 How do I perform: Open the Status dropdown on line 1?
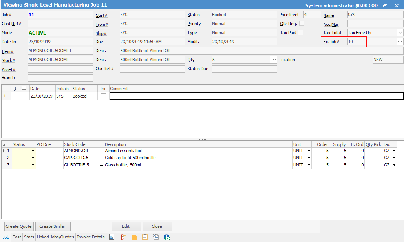click(x=33, y=150)
